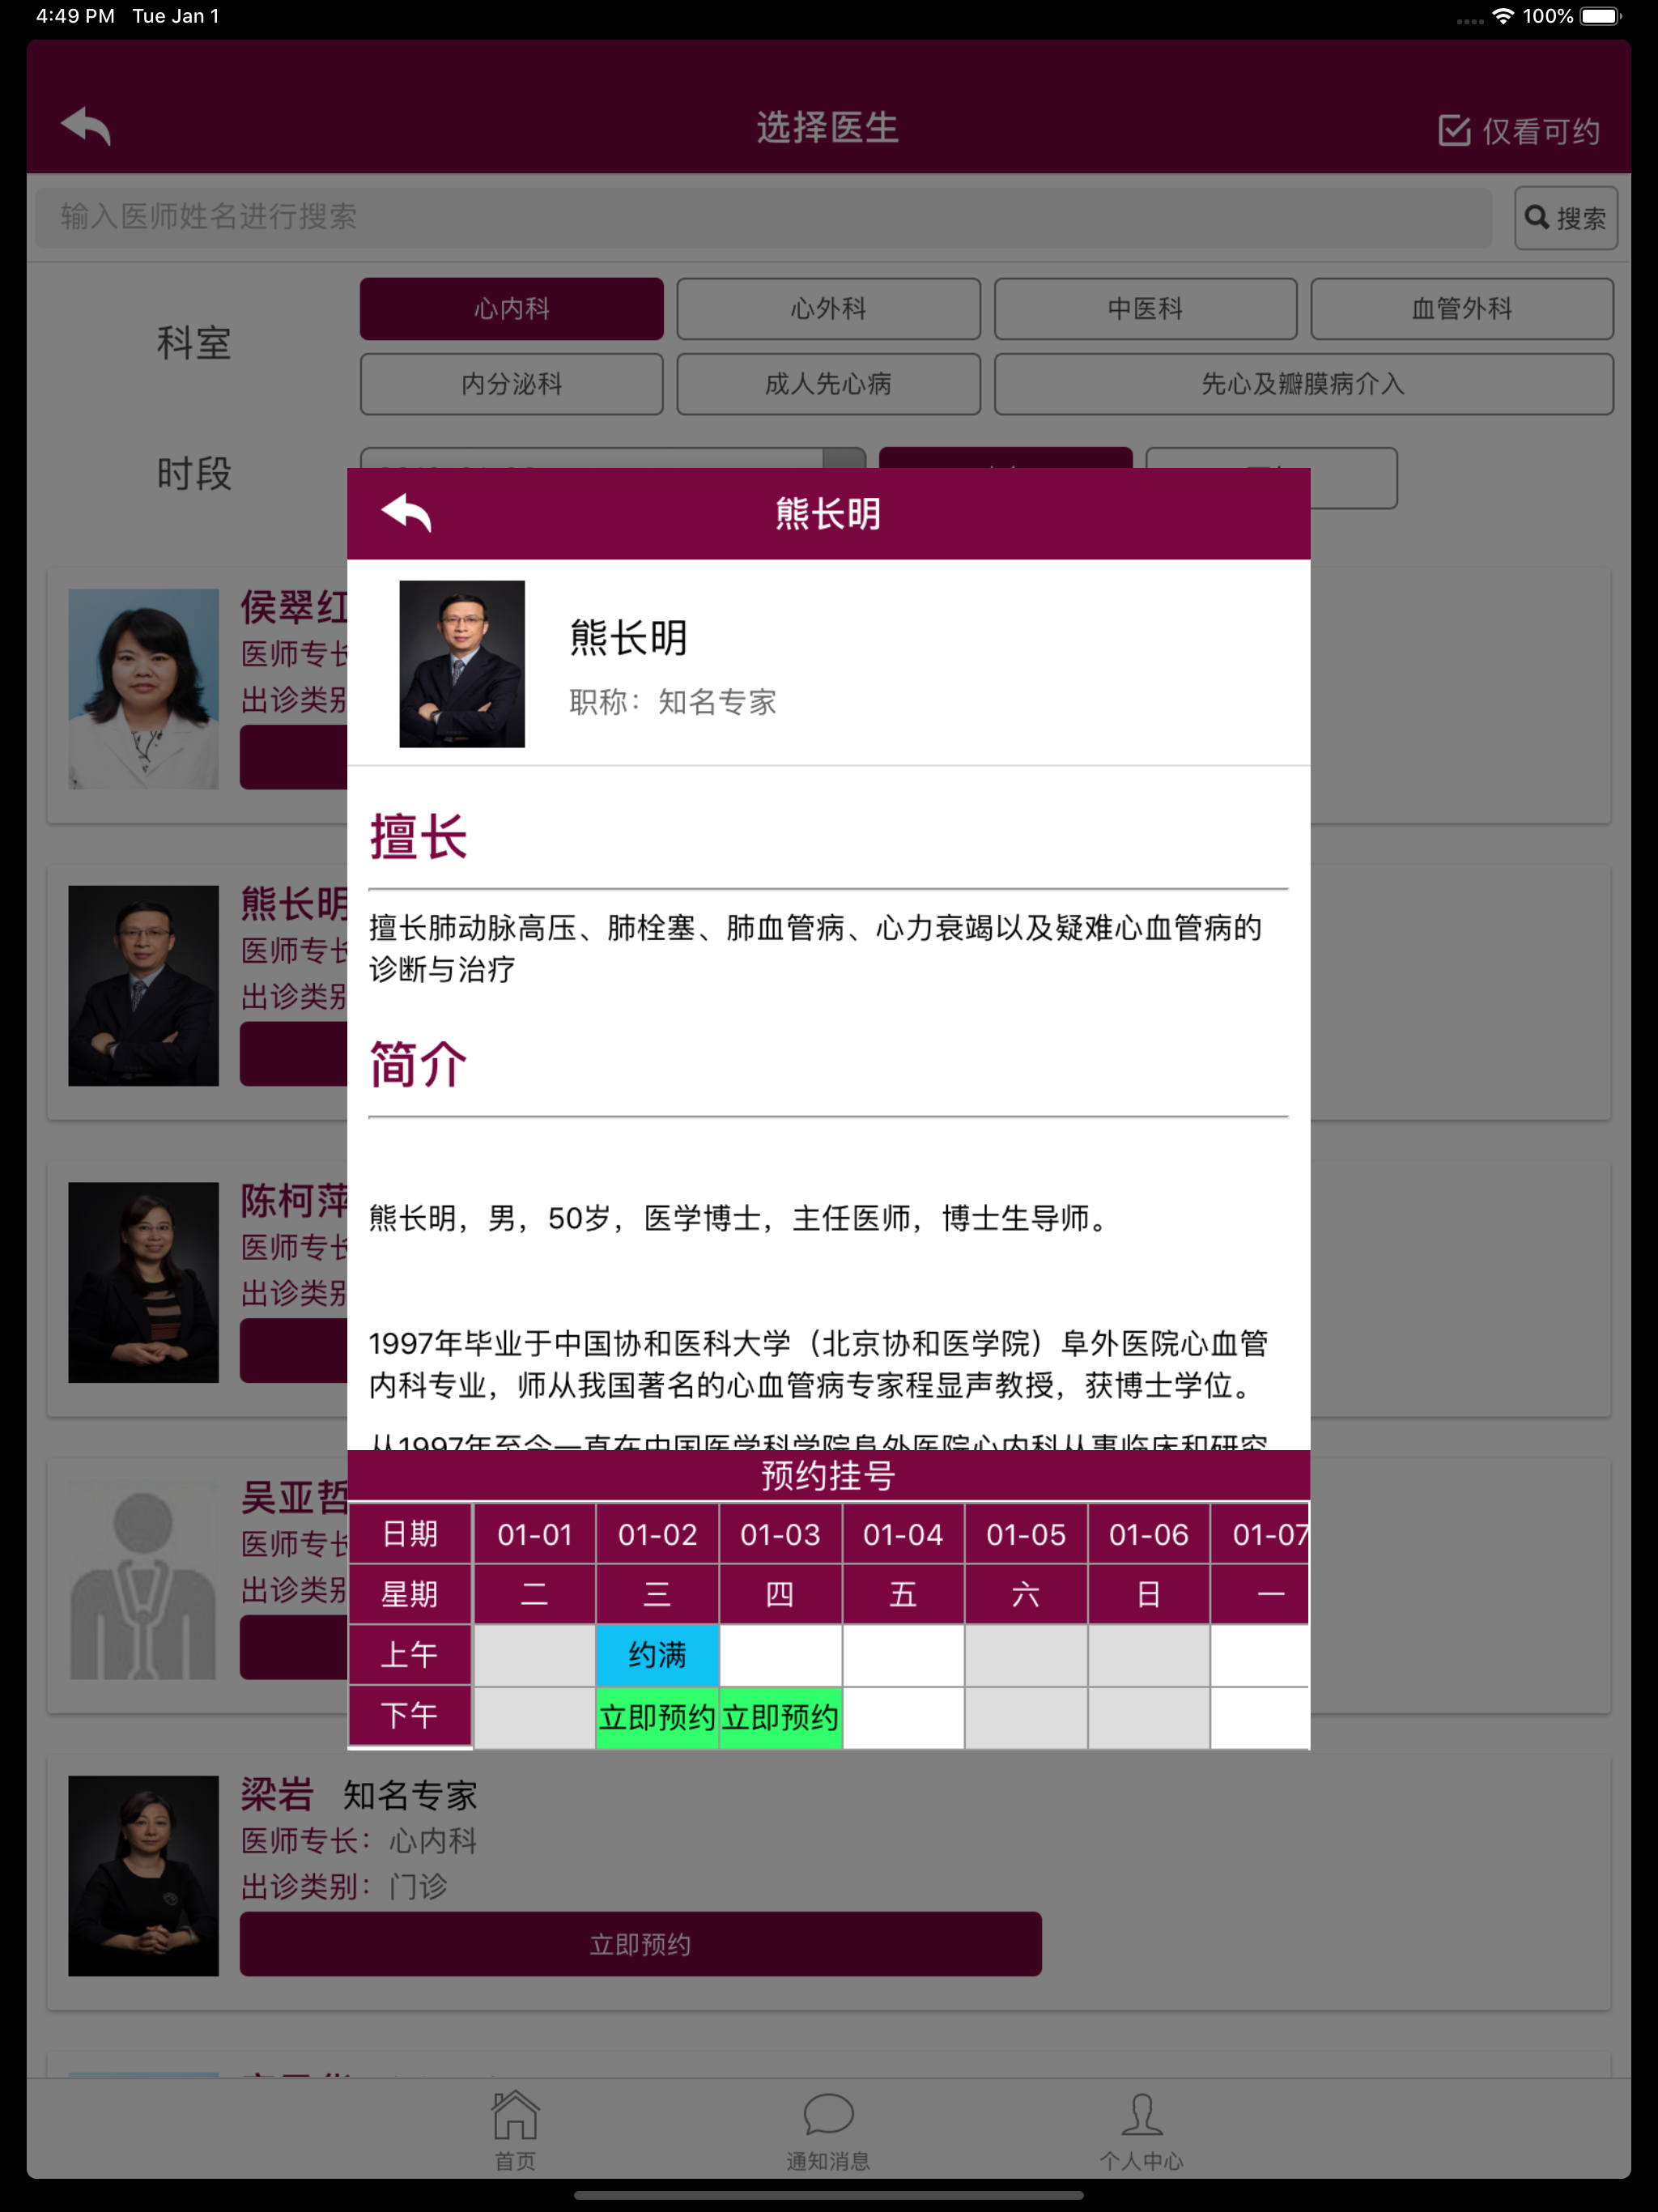This screenshot has width=1658, height=2212.
Task: Tap 立即预约 button for 梁岩
Action: coord(640,1944)
